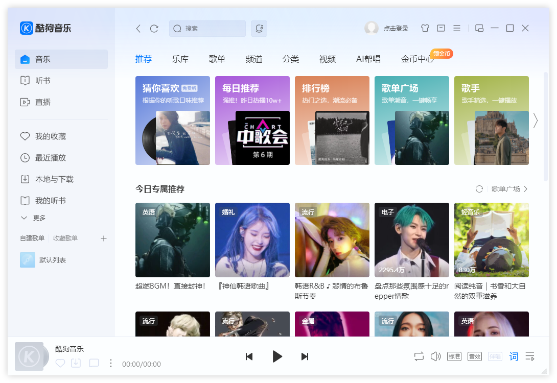The width and height of the screenshot is (557, 383).
Task: Refresh the page with the reload icon
Action: [x=154, y=29]
